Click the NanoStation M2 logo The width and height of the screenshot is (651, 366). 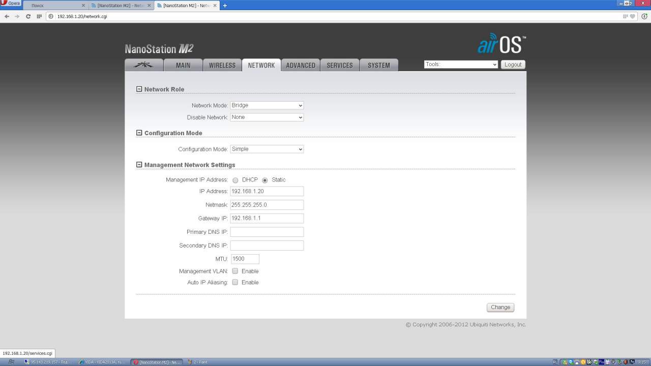[159, 49]
